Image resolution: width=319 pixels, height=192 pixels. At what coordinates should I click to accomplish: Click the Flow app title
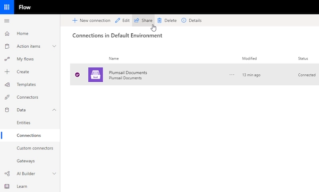[24, 7]
